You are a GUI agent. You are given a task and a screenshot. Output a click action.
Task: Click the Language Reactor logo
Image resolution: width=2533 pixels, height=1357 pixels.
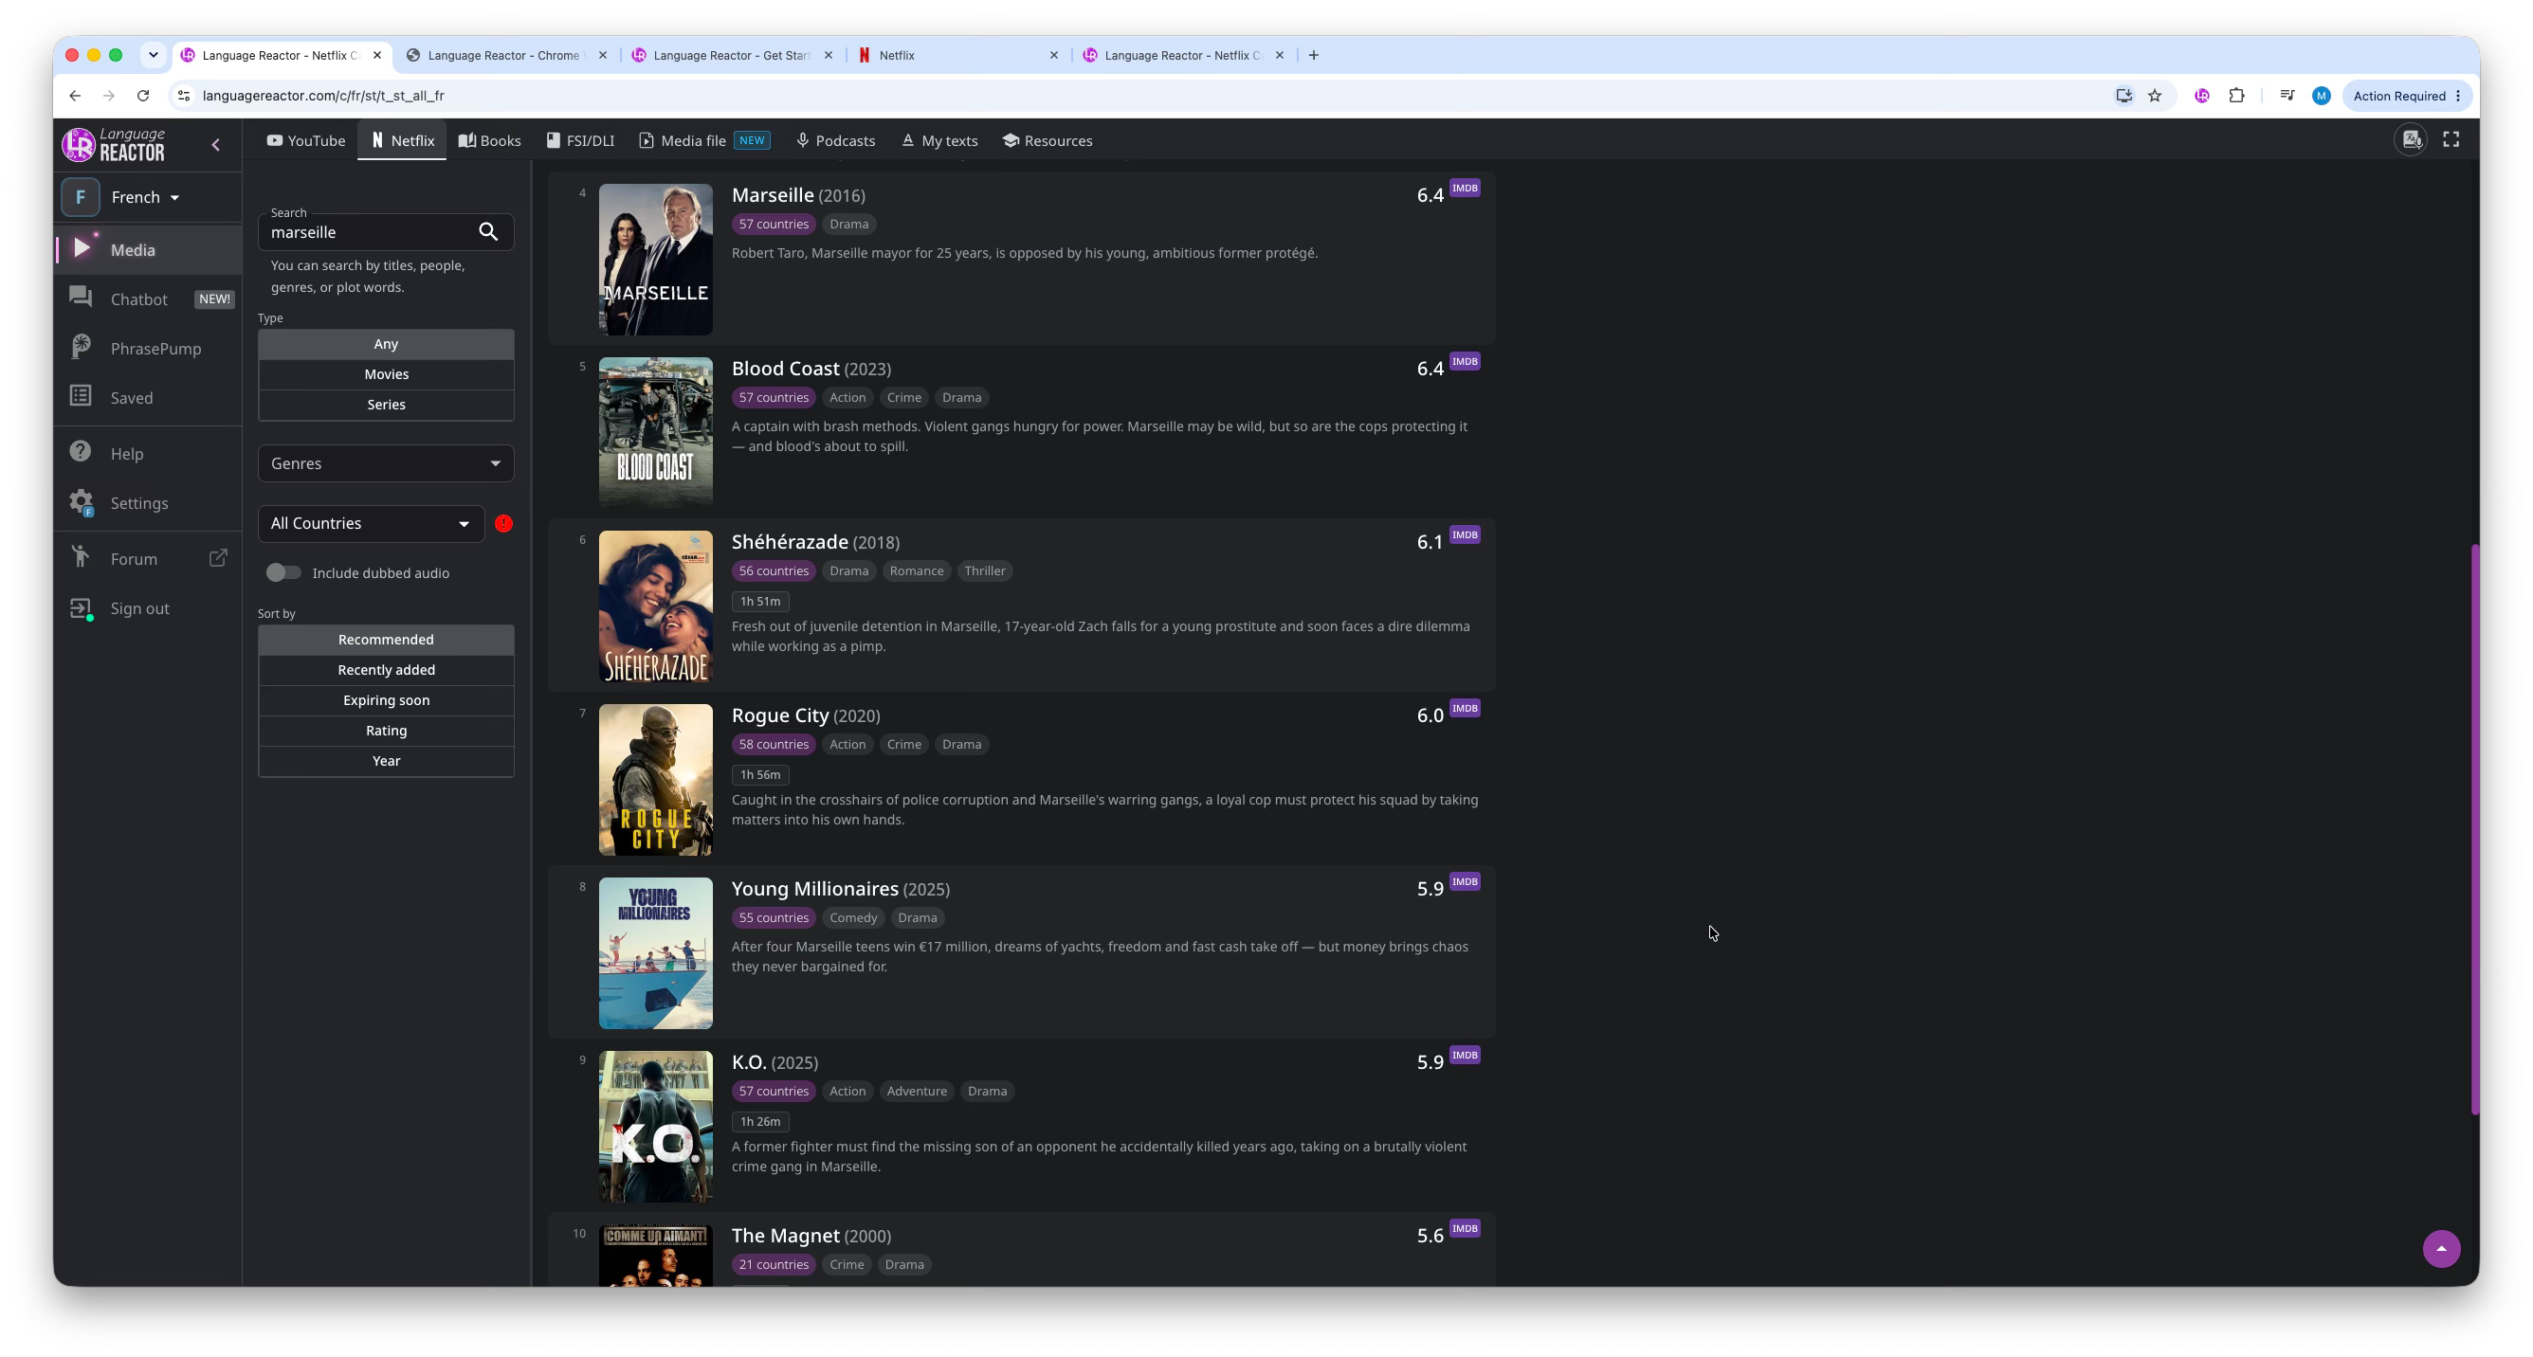(114, 144)
